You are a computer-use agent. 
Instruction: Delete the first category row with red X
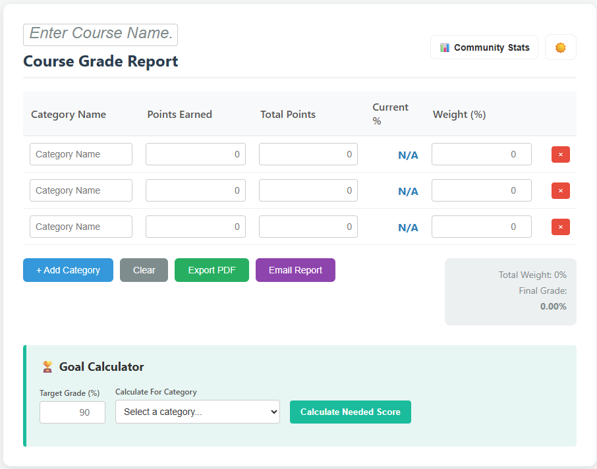point(560,154)
